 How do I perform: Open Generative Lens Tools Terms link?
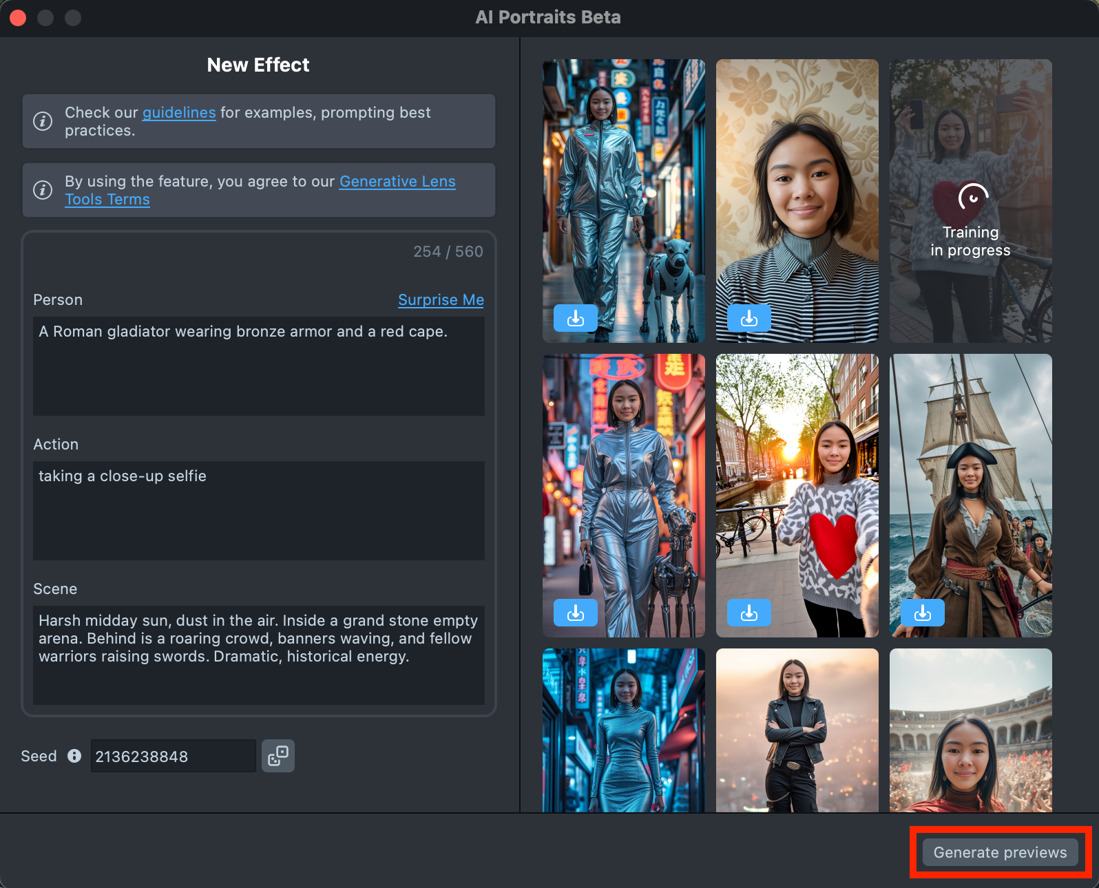(x=397, y=182)
